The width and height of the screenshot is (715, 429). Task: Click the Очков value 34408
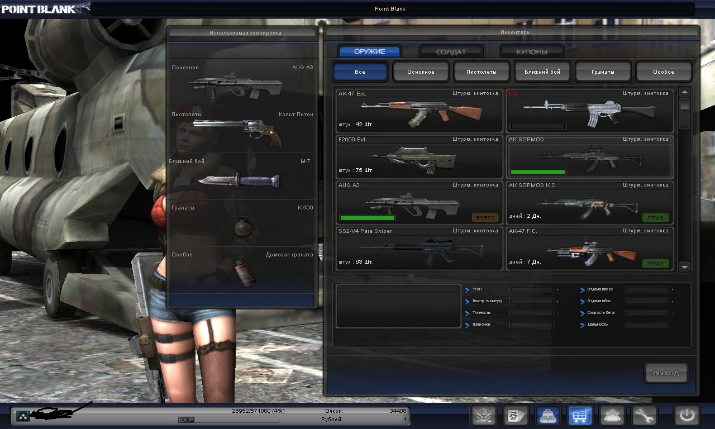tap(398, 411)
